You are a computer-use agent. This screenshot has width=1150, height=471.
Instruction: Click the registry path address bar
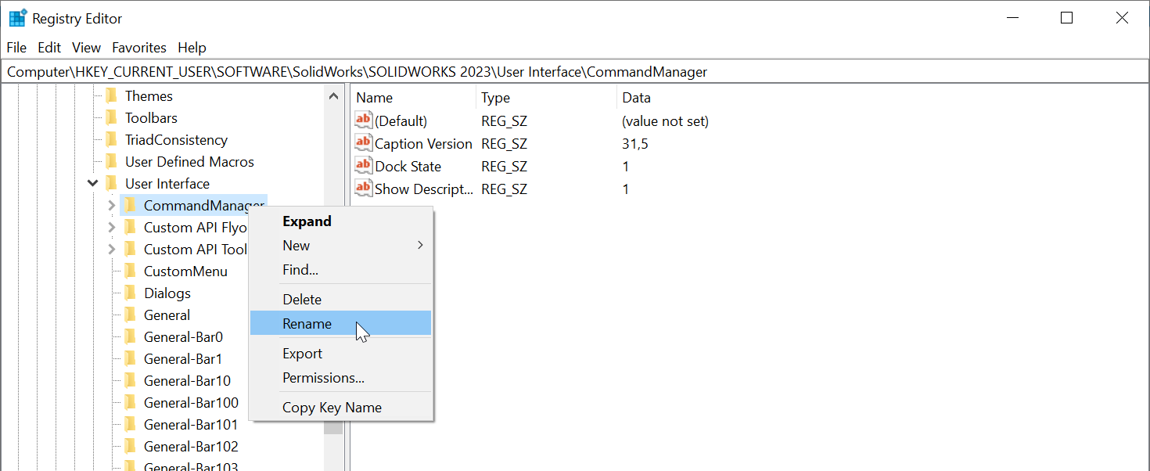pyautogui.click(x=575, y=72)
